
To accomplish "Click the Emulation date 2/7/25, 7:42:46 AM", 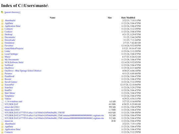I will [x=132, y=43].
